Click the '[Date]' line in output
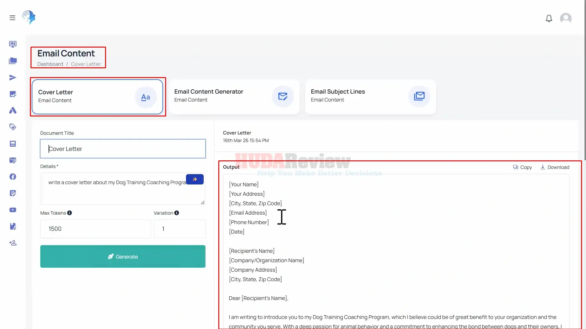This screenshot has height=329, width=586. tap(237, 232)
